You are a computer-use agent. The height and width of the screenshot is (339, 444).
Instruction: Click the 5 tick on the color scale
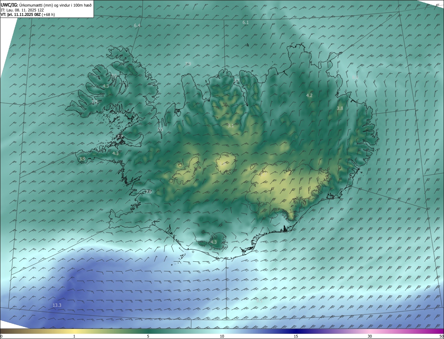point(148,336)
